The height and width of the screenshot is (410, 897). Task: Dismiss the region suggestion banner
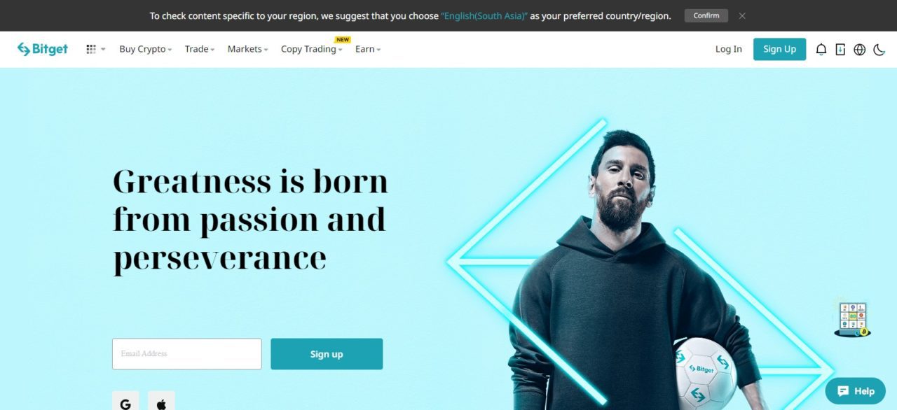pos(742,15)
